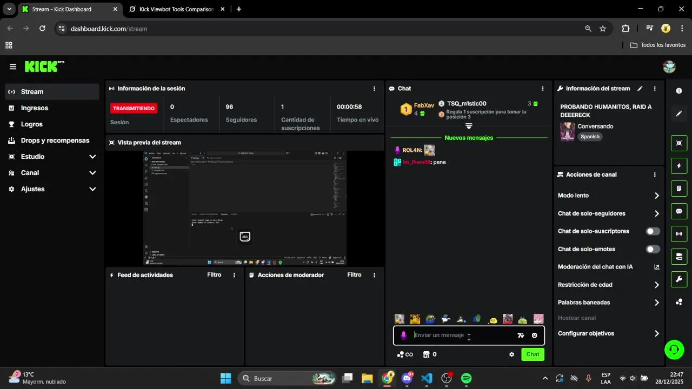
Task: Open the user profile avatar in the Kick header
Action: tap(669, 66)
